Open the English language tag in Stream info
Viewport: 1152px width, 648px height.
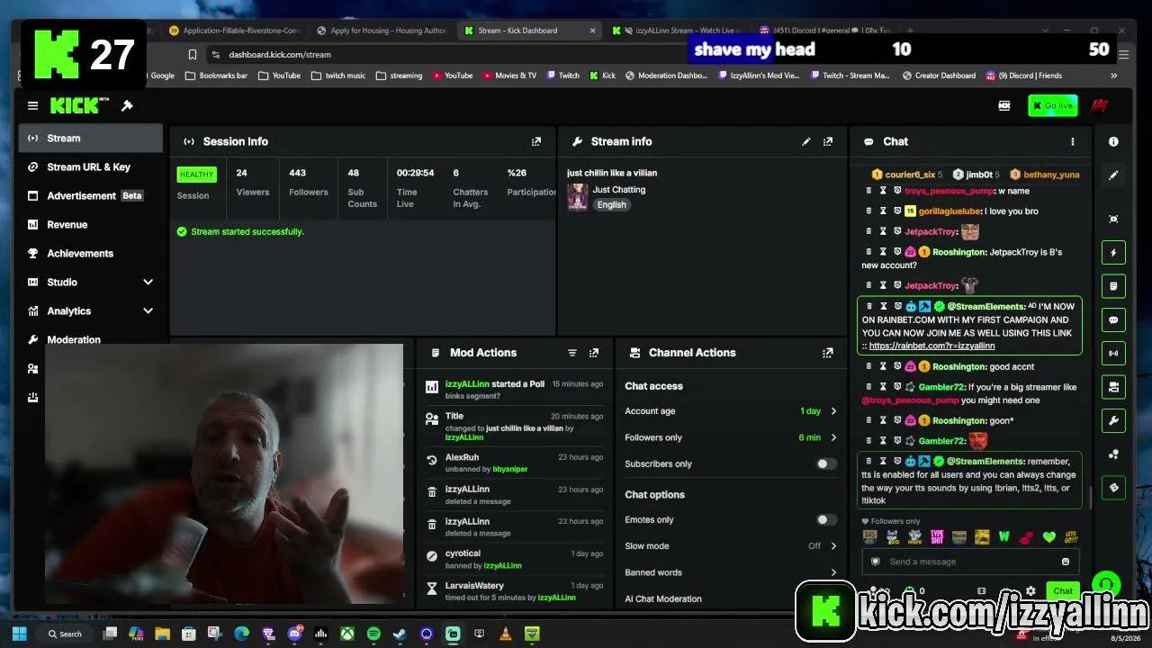click(611, 204)
